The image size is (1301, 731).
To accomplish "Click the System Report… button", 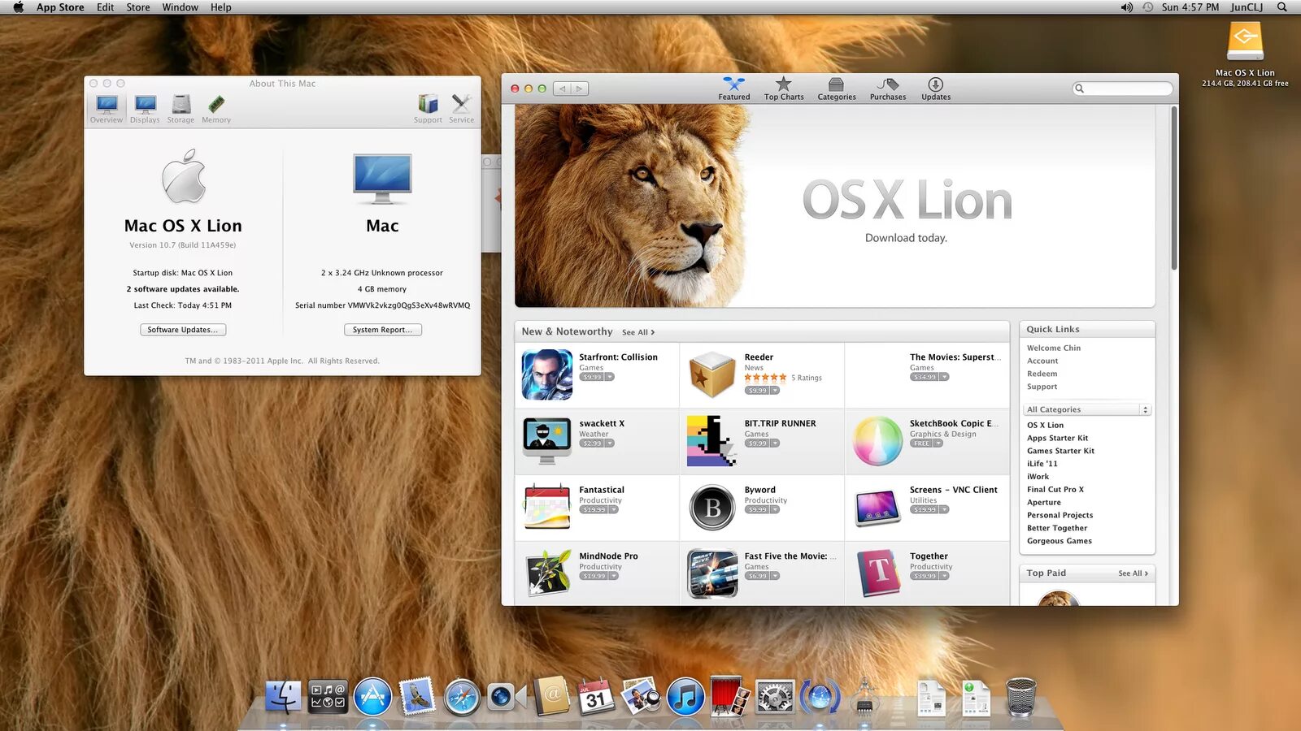I will point(382,330).
